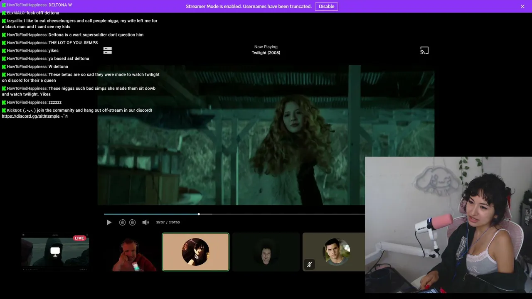Viewport: 532px width, 299px height.
Task: Click Kick badge on 'yo based asf deltona'
Action: click(x=4, y=59)
